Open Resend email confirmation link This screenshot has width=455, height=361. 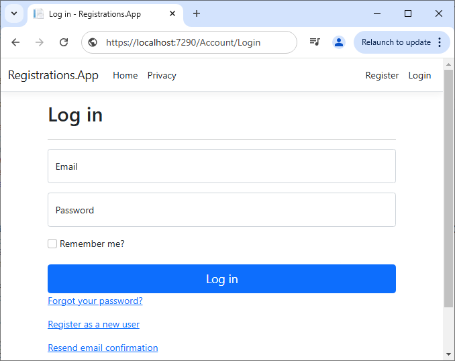coord(103,348)
